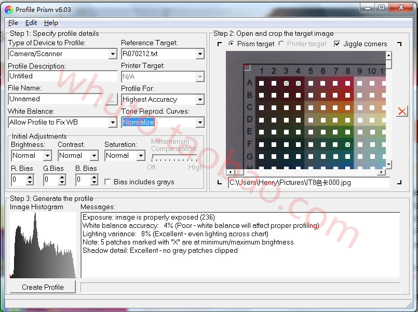The height and width of the screenshot is (312, 418).
Task: Open the File menu
Action: [x=13, y=23]
